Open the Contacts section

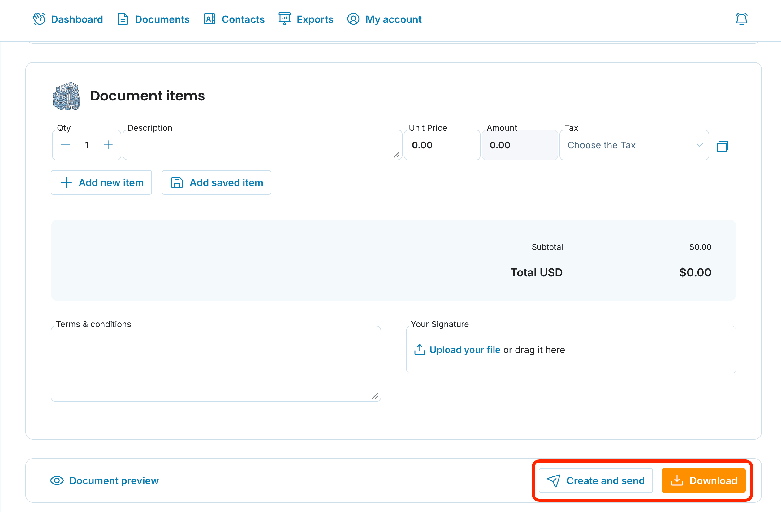pos(234,19)
